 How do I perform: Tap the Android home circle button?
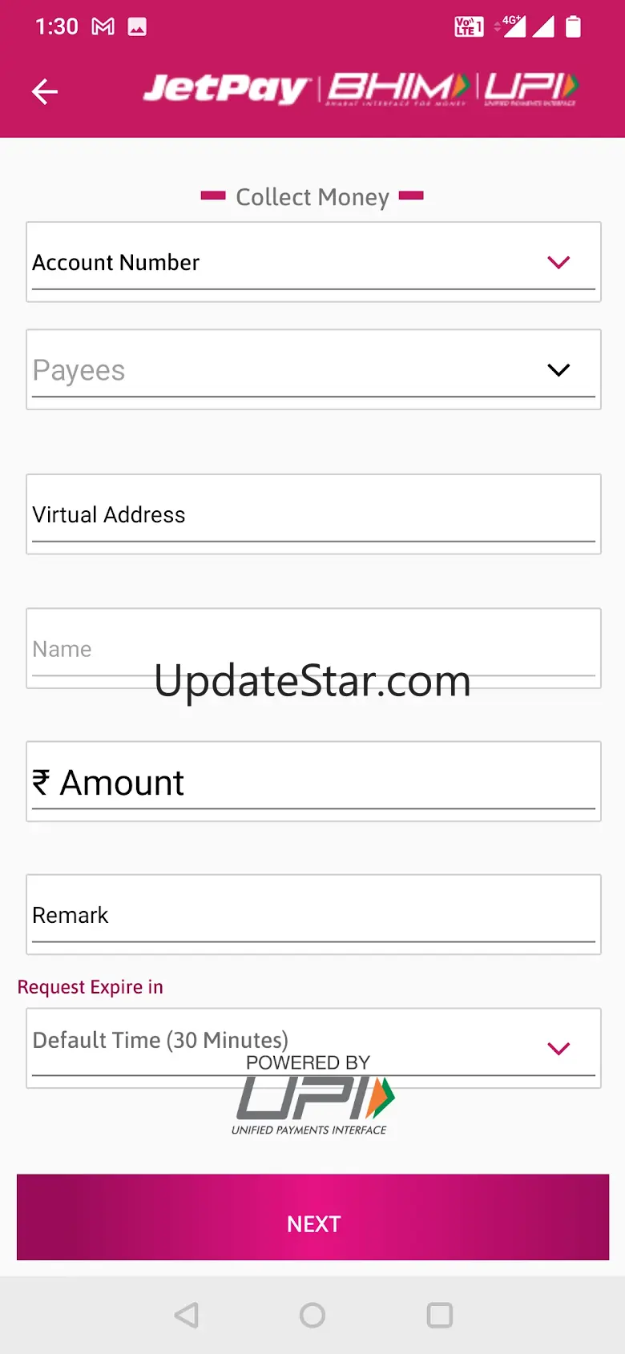[312, 1315]
